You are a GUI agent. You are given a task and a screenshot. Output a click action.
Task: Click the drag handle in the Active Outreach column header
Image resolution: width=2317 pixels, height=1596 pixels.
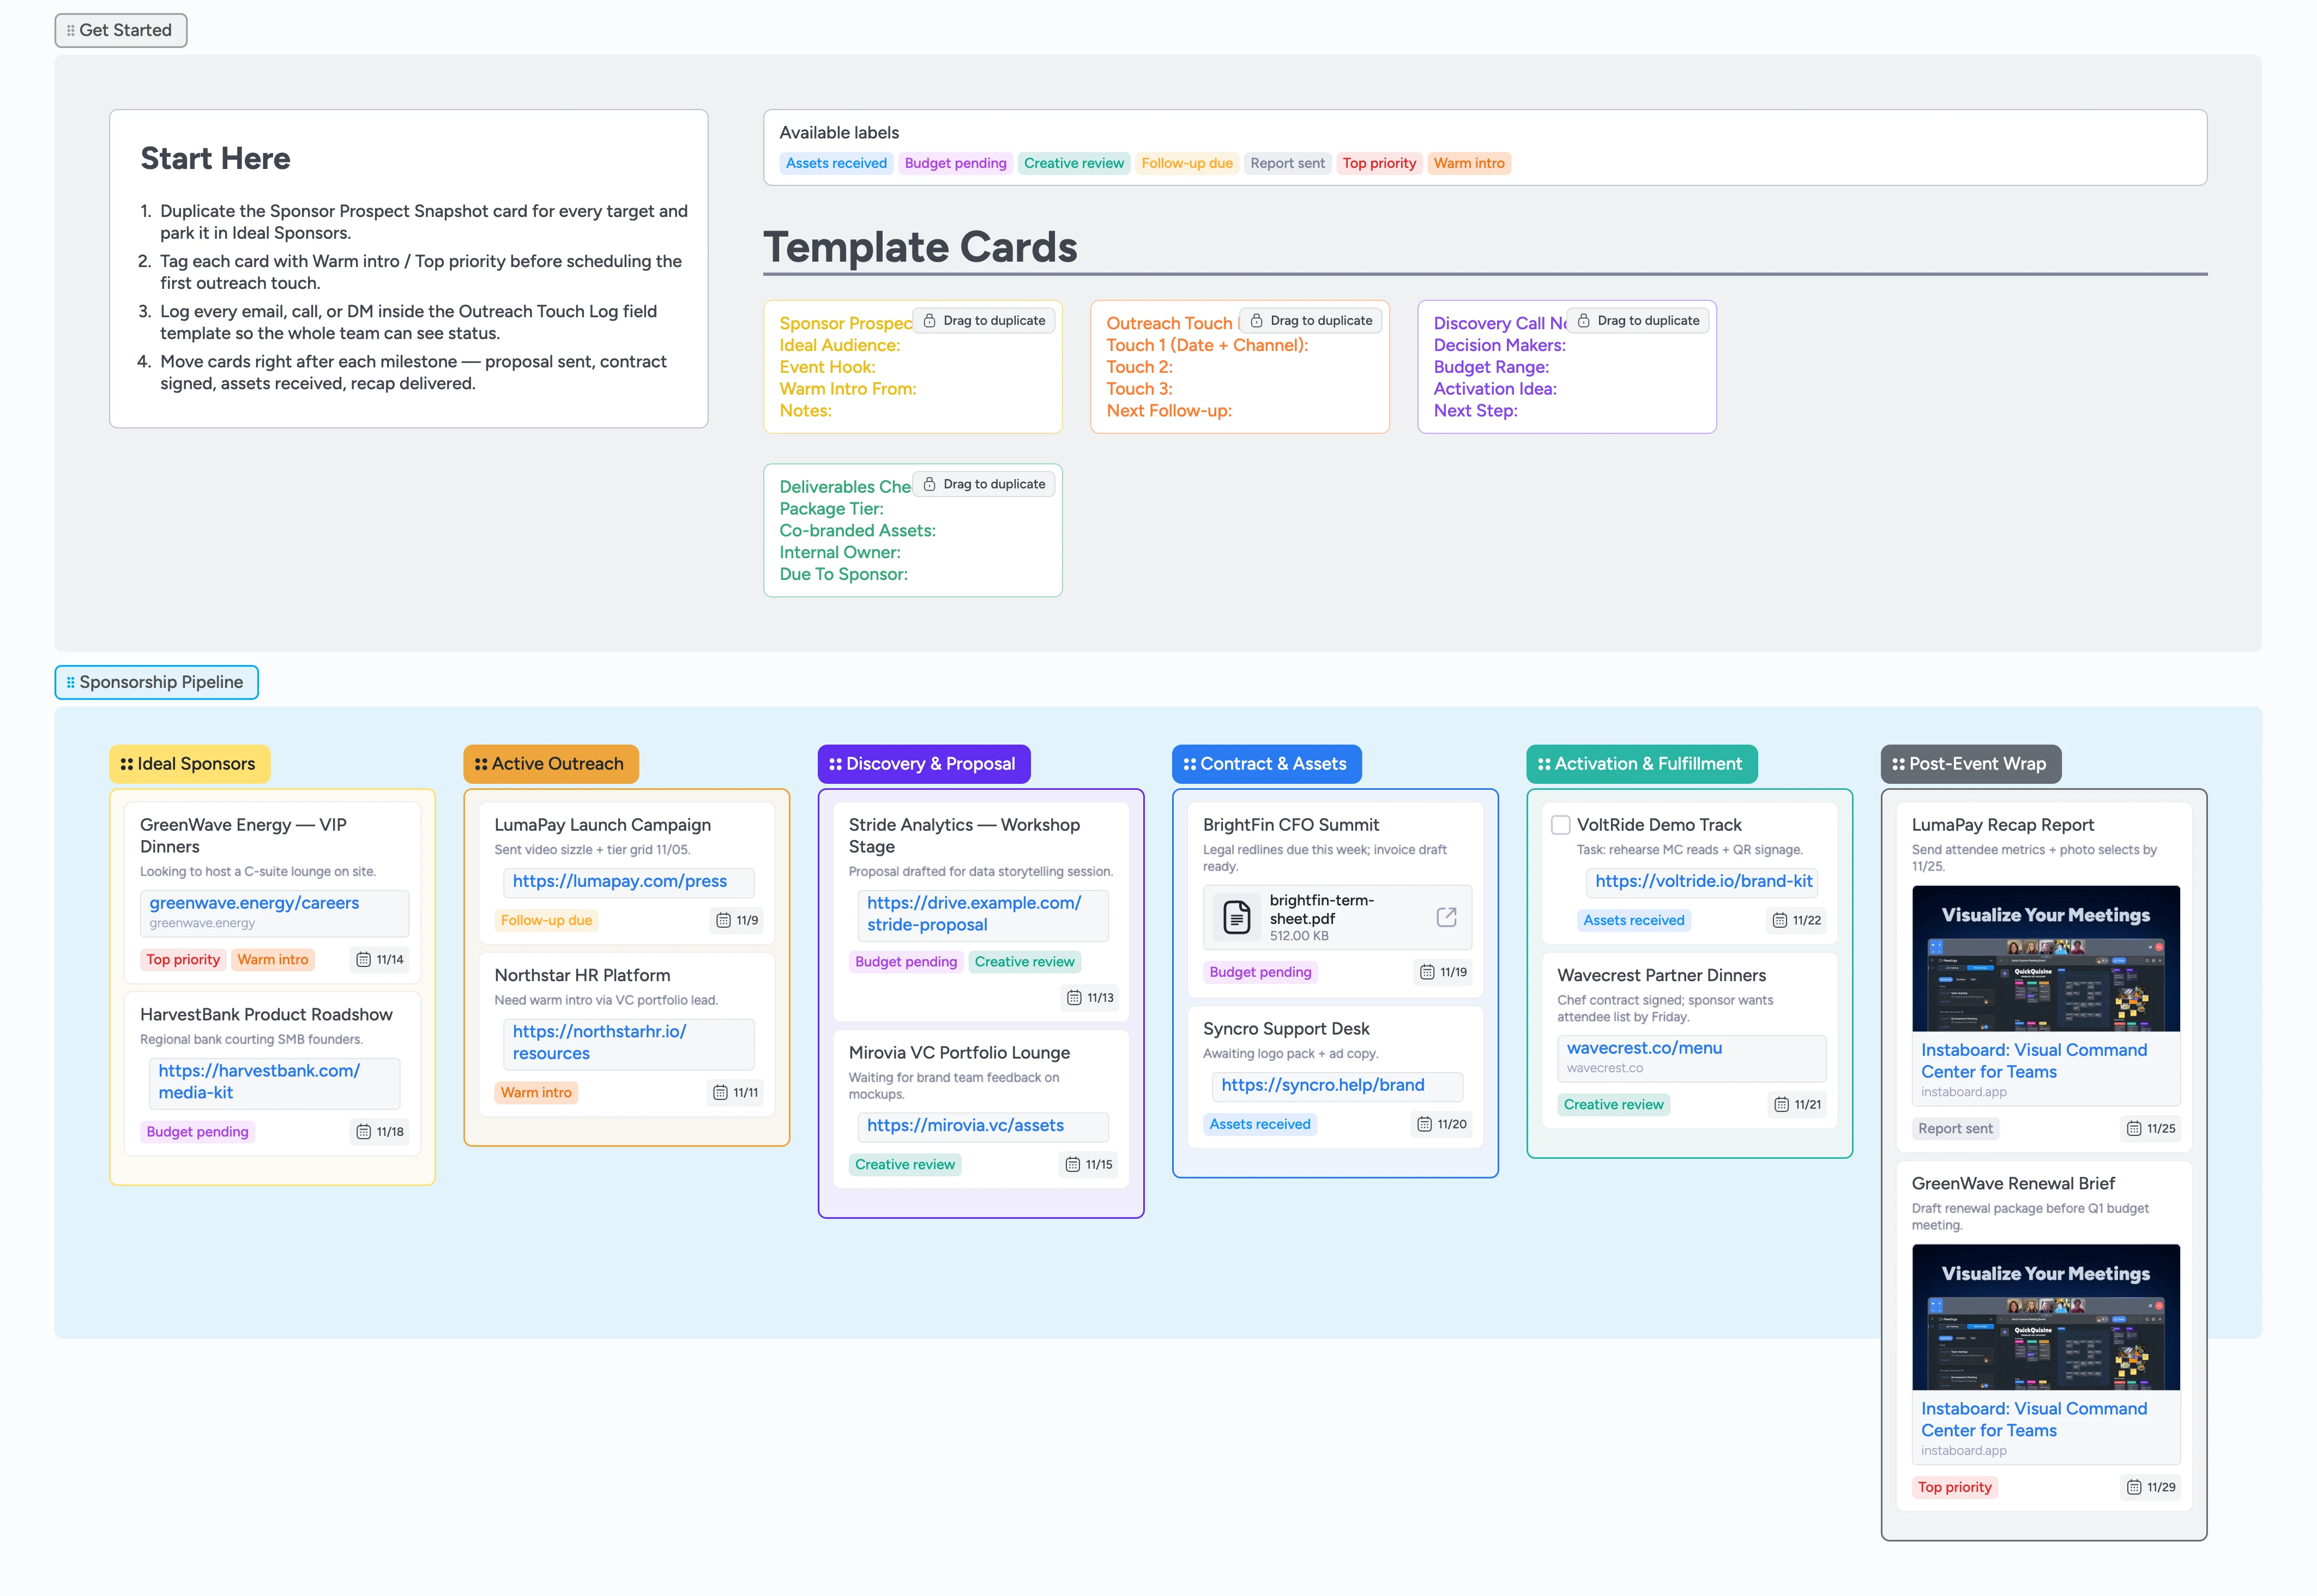point(481,763)
